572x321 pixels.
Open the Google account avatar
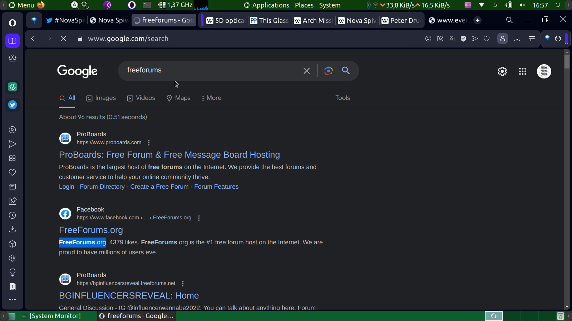pos(544,71)
